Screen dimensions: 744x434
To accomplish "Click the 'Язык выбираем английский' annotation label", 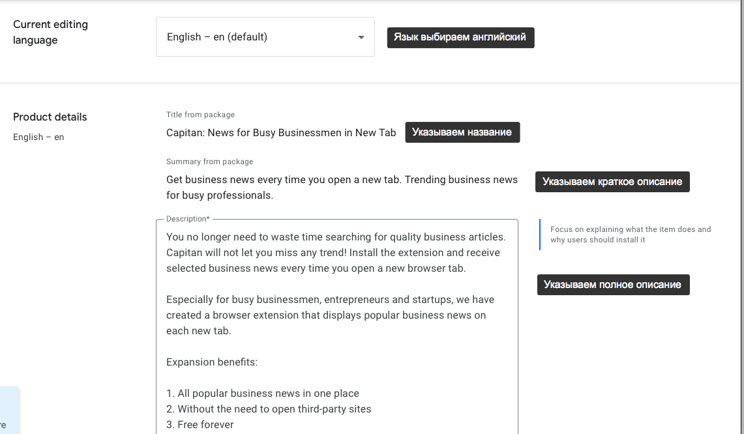I will pyautogui.click(x=460, y=37).
